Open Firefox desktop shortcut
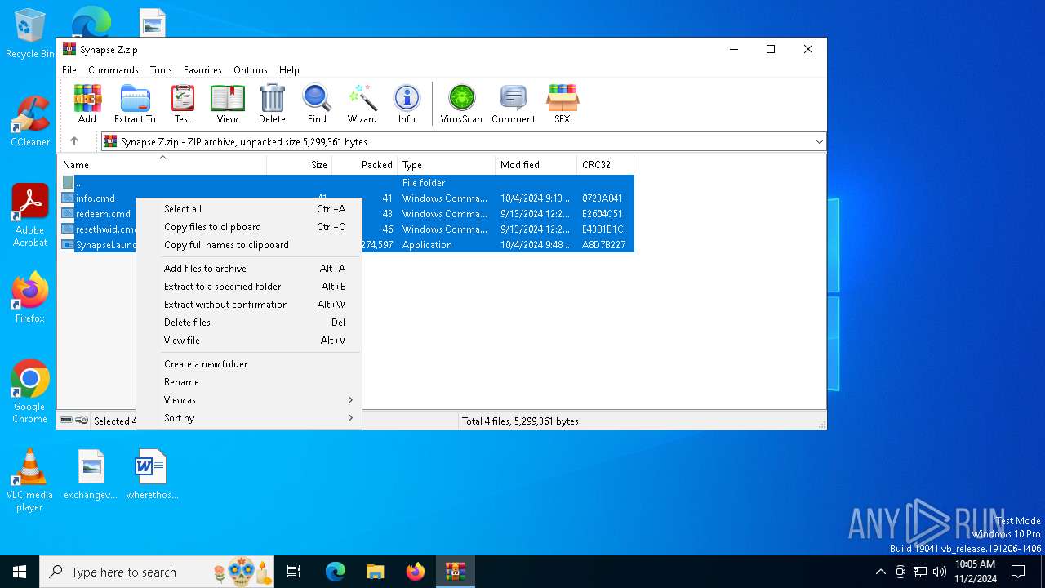Screen dimensions: 1045x588 click(x=29, y=297)
